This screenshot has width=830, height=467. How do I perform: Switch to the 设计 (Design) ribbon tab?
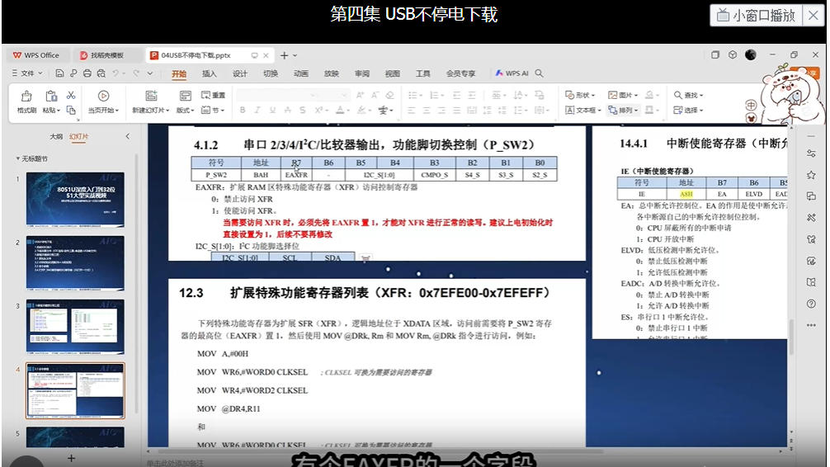(240, 73)
